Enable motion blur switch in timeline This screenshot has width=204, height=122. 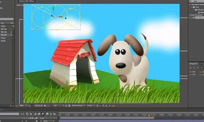click(43, 114)
